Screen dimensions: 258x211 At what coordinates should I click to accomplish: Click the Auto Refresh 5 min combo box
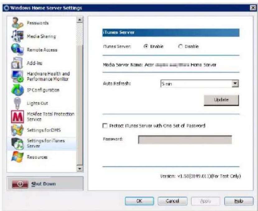click(199, 83)
